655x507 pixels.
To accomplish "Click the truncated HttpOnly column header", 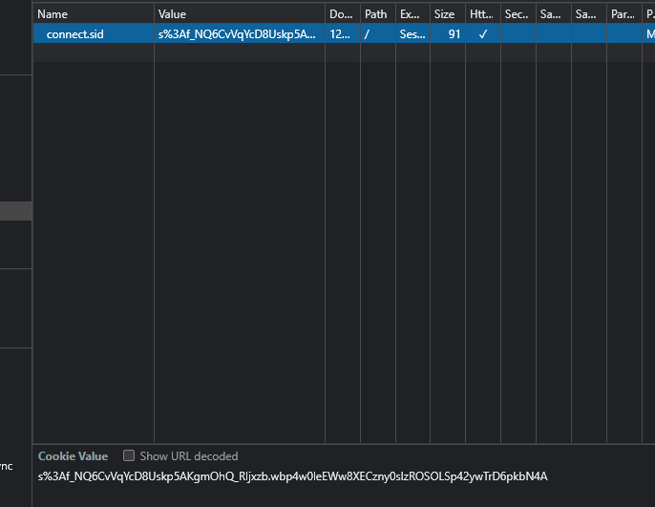I will click(482, 14).
